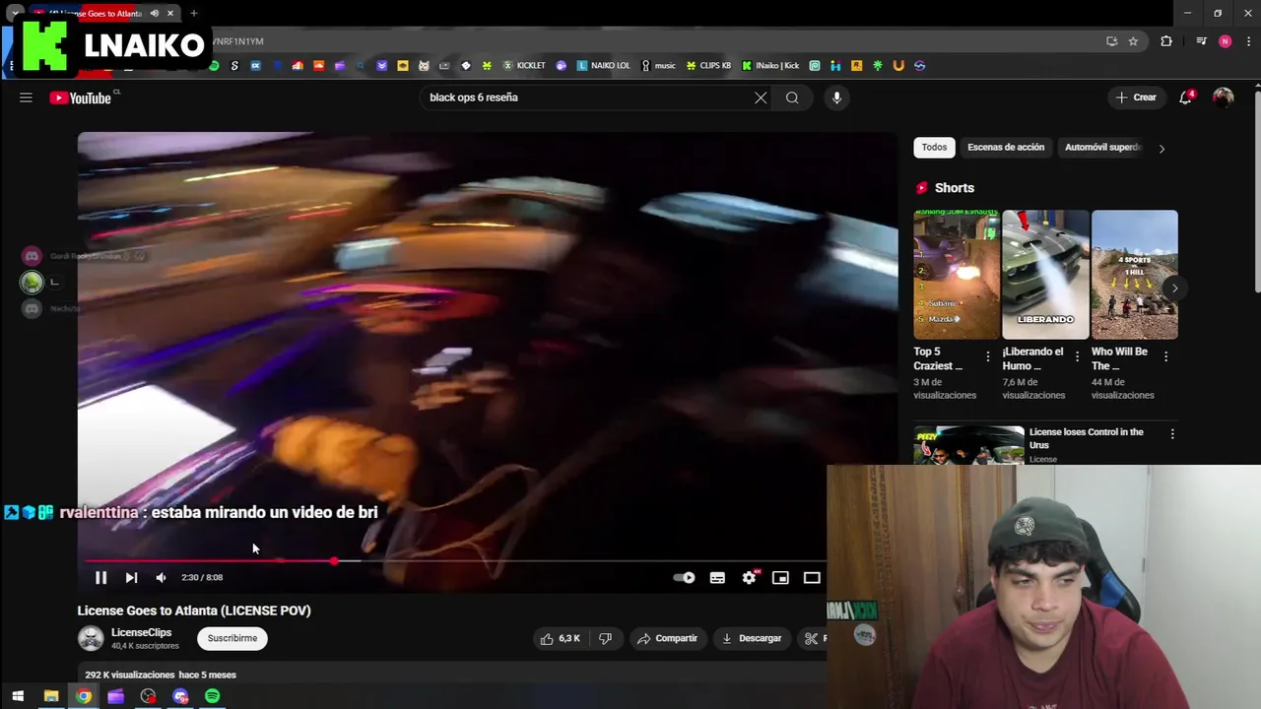
Task: Click the Crear create button
Action: click(x=1136, y=97)
